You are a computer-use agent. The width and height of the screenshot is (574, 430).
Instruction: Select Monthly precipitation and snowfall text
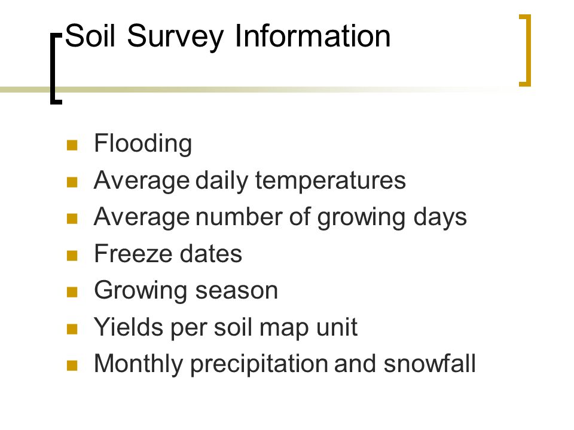click(285, 364)
